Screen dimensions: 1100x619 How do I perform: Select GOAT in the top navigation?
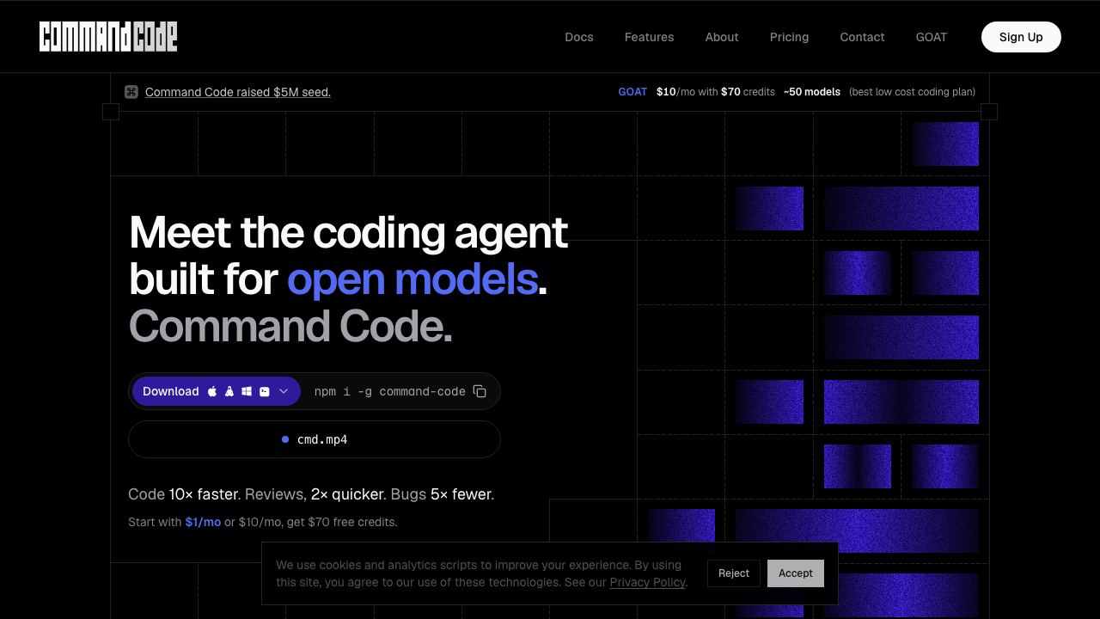pos(932,37)
